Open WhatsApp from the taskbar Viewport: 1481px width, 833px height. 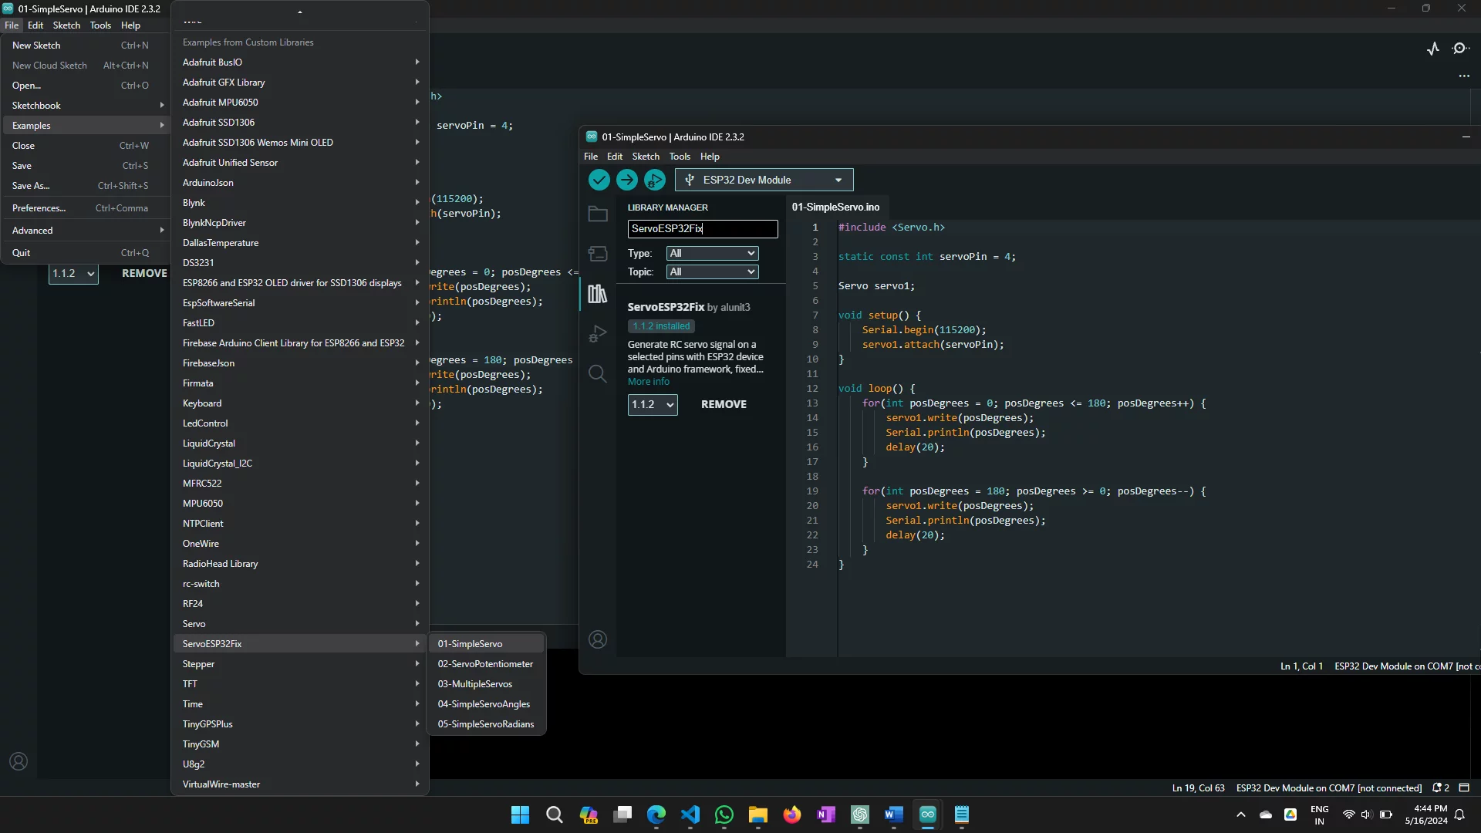(x=724, y=814)
